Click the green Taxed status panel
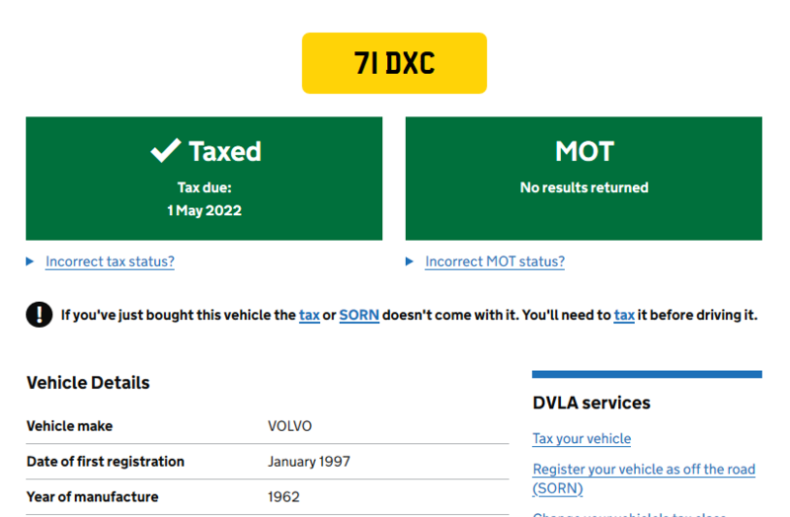 tap(203, 178)
